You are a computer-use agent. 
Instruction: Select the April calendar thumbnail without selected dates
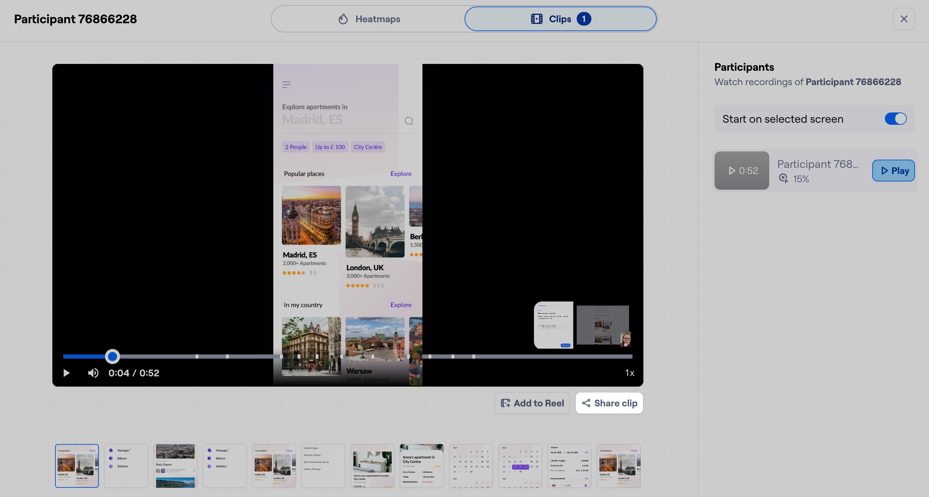[x=471, y=466]
